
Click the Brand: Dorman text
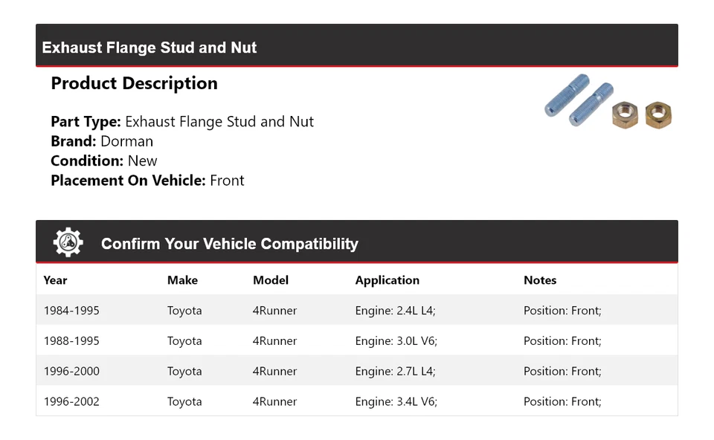pyautogui.click(x=102, y=141)
